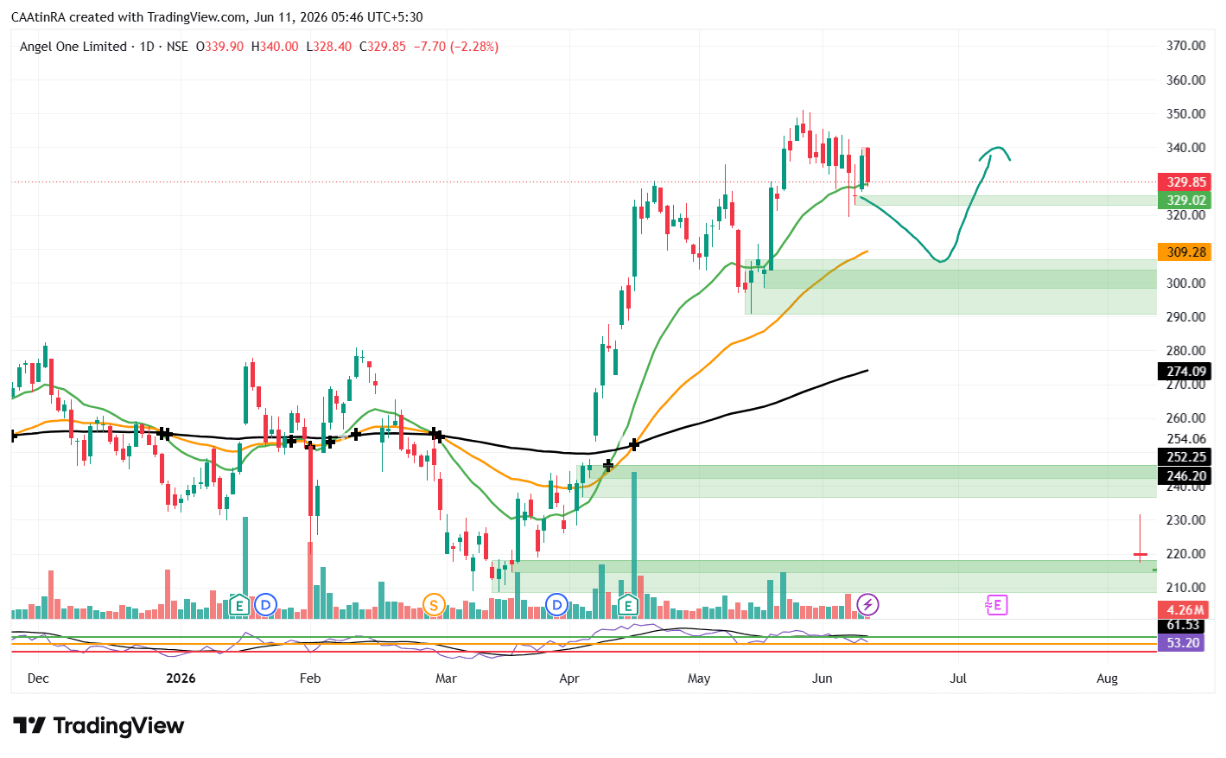
Task: Click the May label on time axis
Action: click(x=699, y=678)
